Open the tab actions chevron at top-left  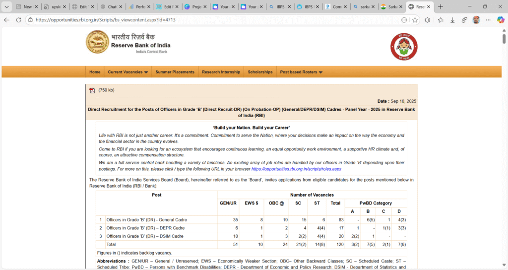tap(6, 7)
